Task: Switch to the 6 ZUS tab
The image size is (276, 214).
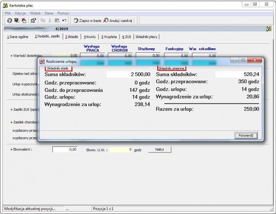Action: pos(127,37)
